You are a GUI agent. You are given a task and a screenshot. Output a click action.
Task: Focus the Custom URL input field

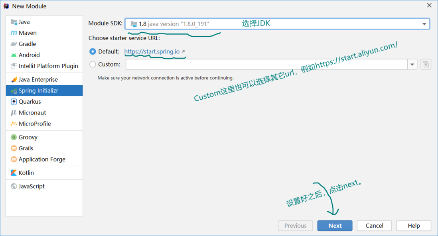267,65
